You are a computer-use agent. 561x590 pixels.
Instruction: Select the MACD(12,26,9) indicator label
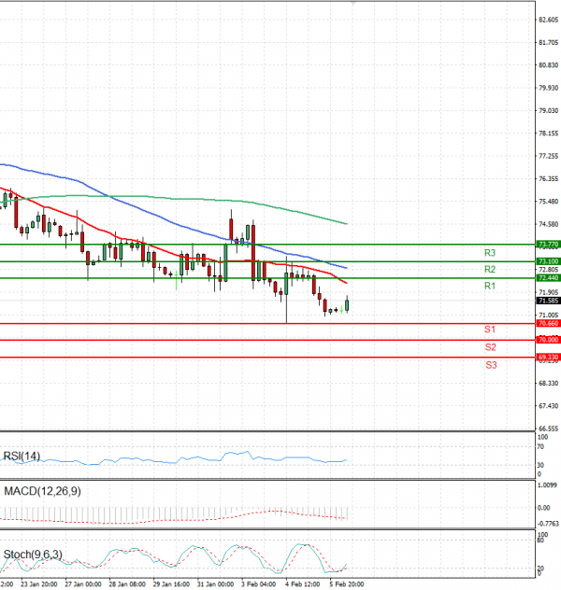[x=42, y=491]
